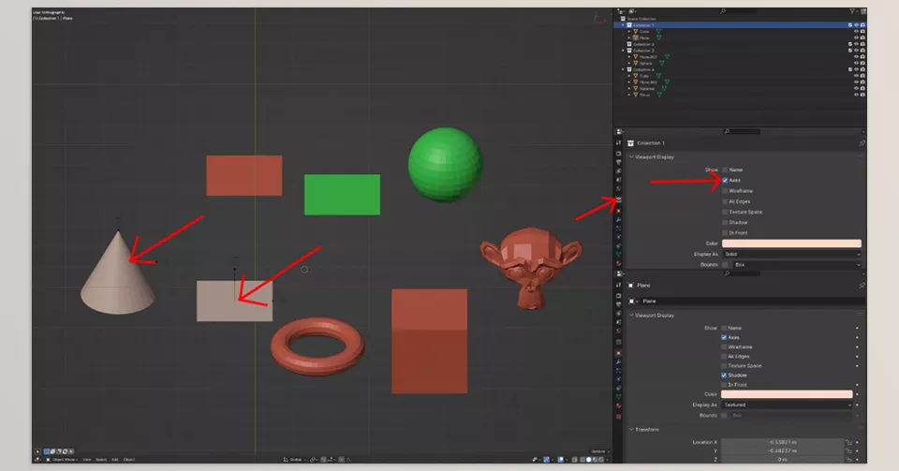899x471 pixels.
Task: Select Suzanne in the outliner
Action: 647,88
